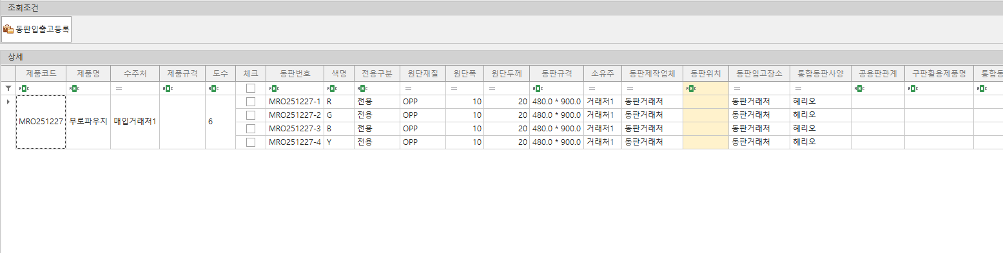1003x253 pixels.
Task: Click equals filter icon under 수주처
Action: pos(119,88)
